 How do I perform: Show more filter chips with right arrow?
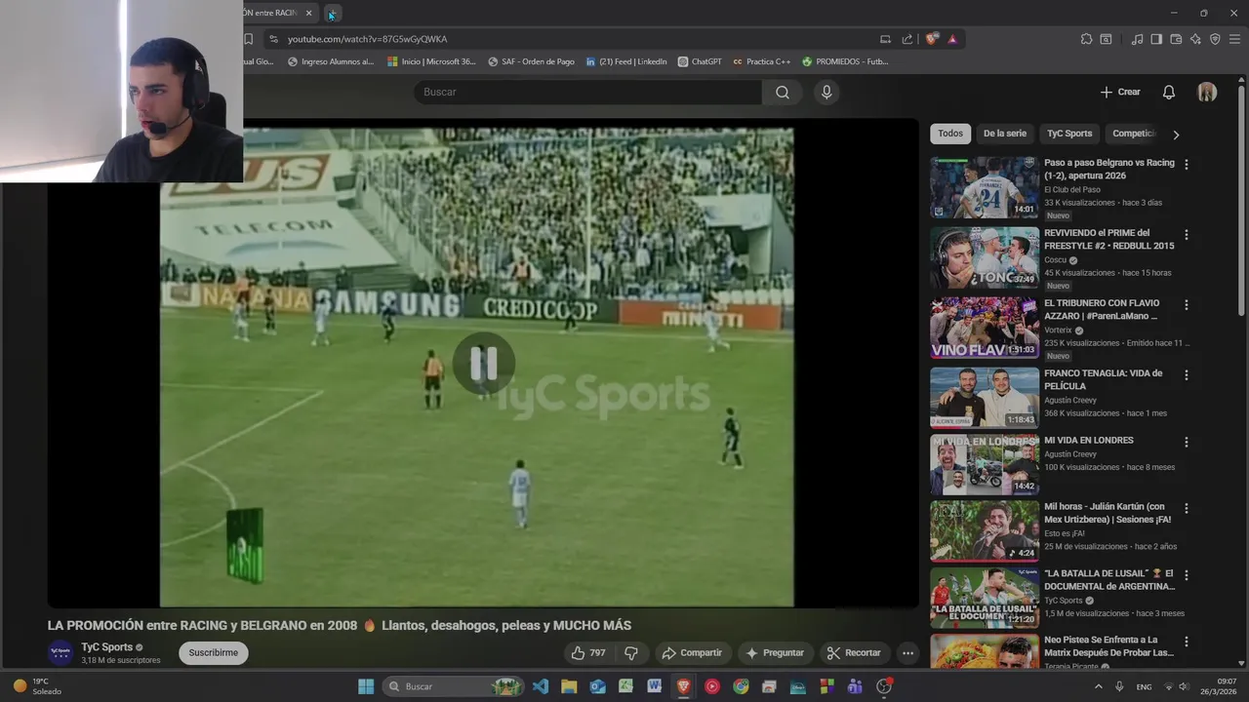pos(1176,135)
